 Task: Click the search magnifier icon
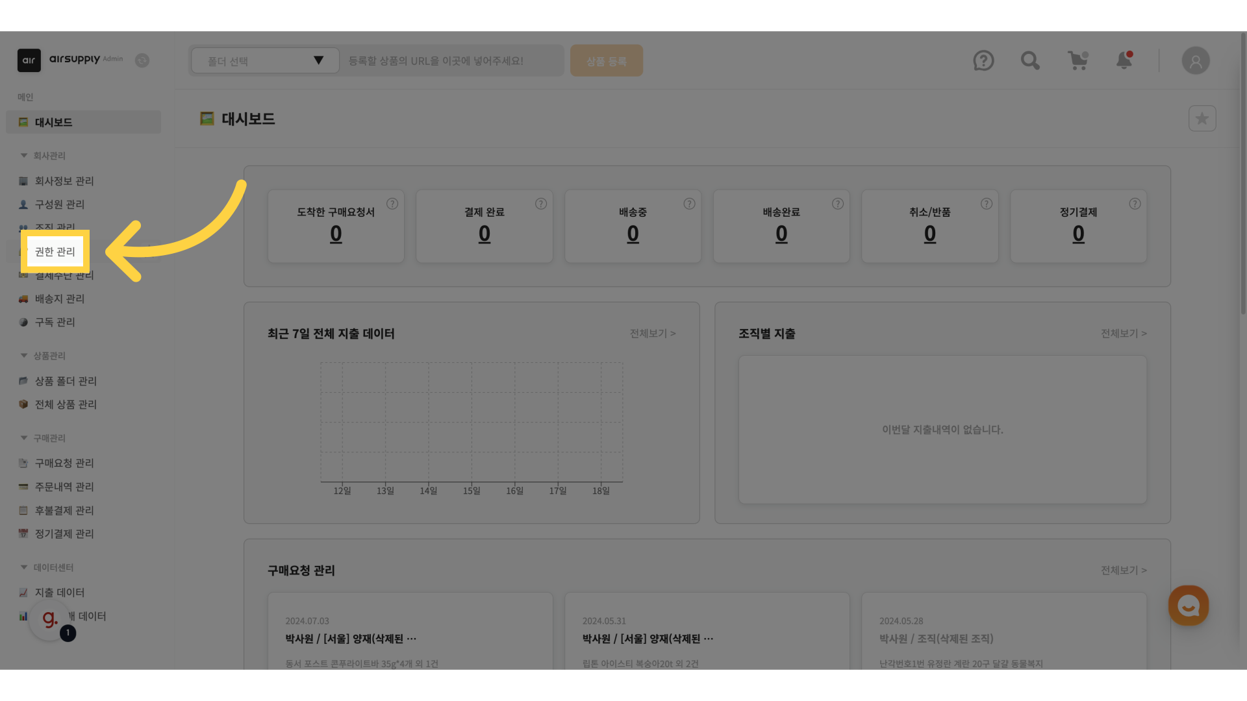[x=1030, y=60]
